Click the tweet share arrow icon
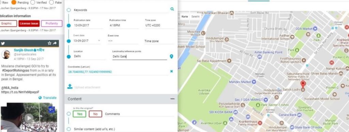Screen dimensions: 349x132 coord(55,43)
